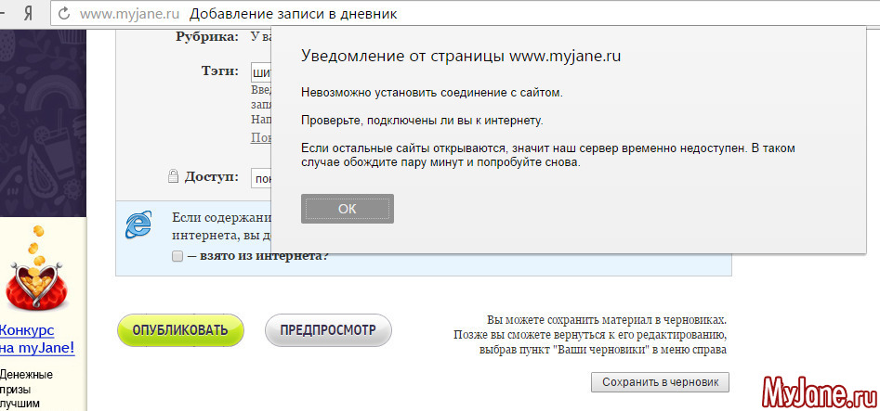The image size is (880, 411).
Task: Click the Internet Explorer icon in notice
Action: 140,224
